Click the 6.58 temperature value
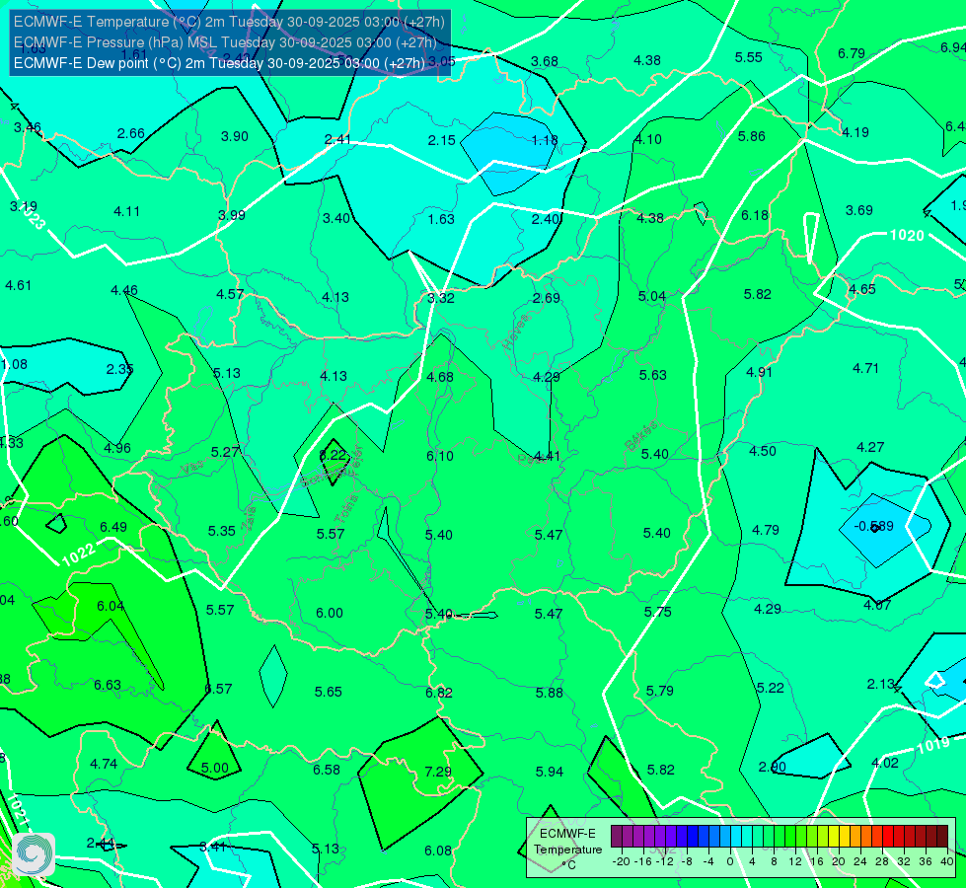Viewport: 966px width, 888px height. [327, 770]
